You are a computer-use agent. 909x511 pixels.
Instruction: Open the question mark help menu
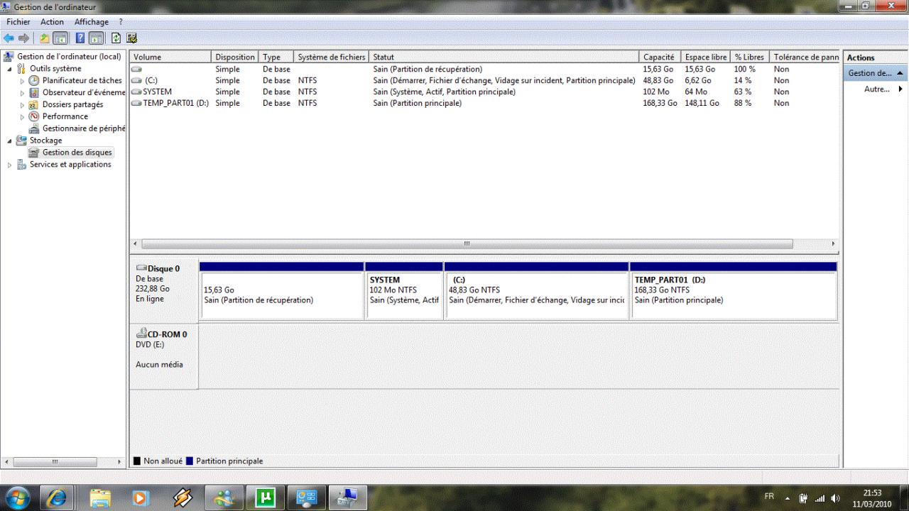point(121,22)
